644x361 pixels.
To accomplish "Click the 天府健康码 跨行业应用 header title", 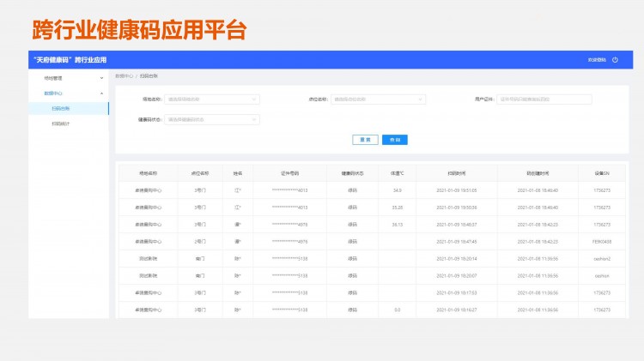I will pos(70,60).
